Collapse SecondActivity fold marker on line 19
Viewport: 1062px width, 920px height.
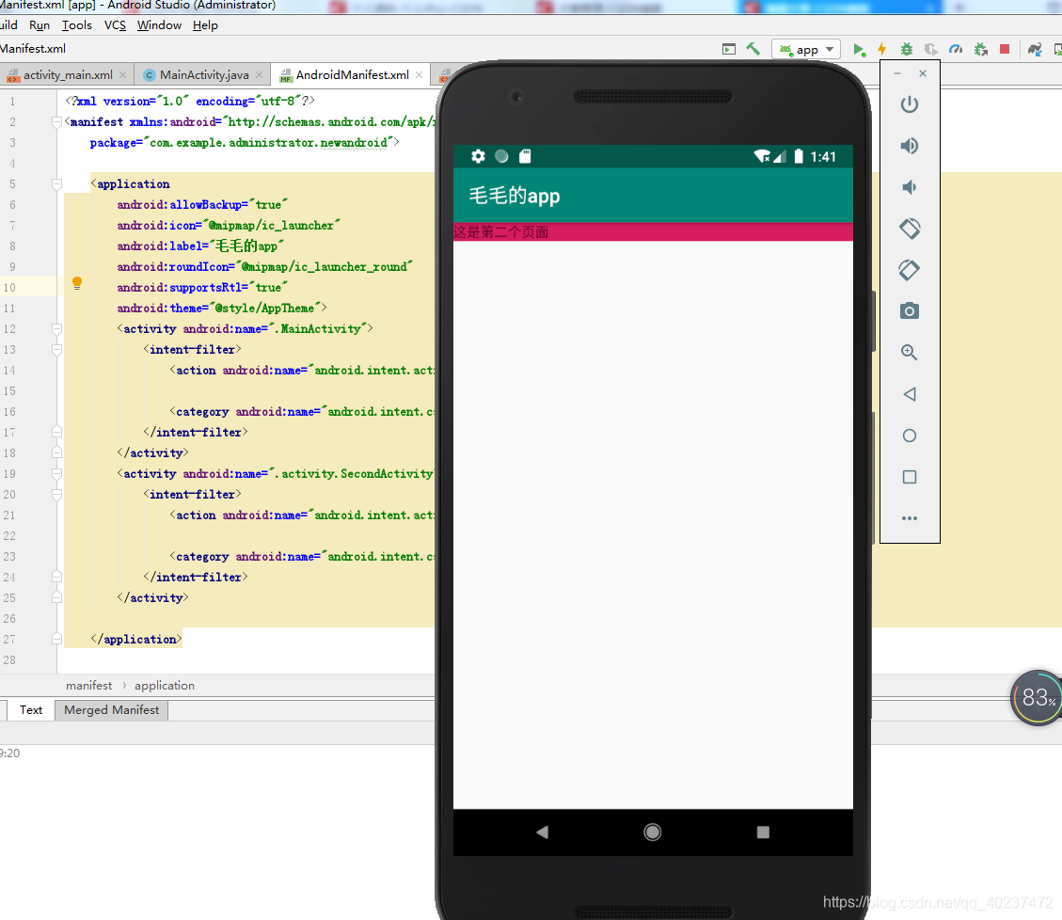click(x=56, y=473)
